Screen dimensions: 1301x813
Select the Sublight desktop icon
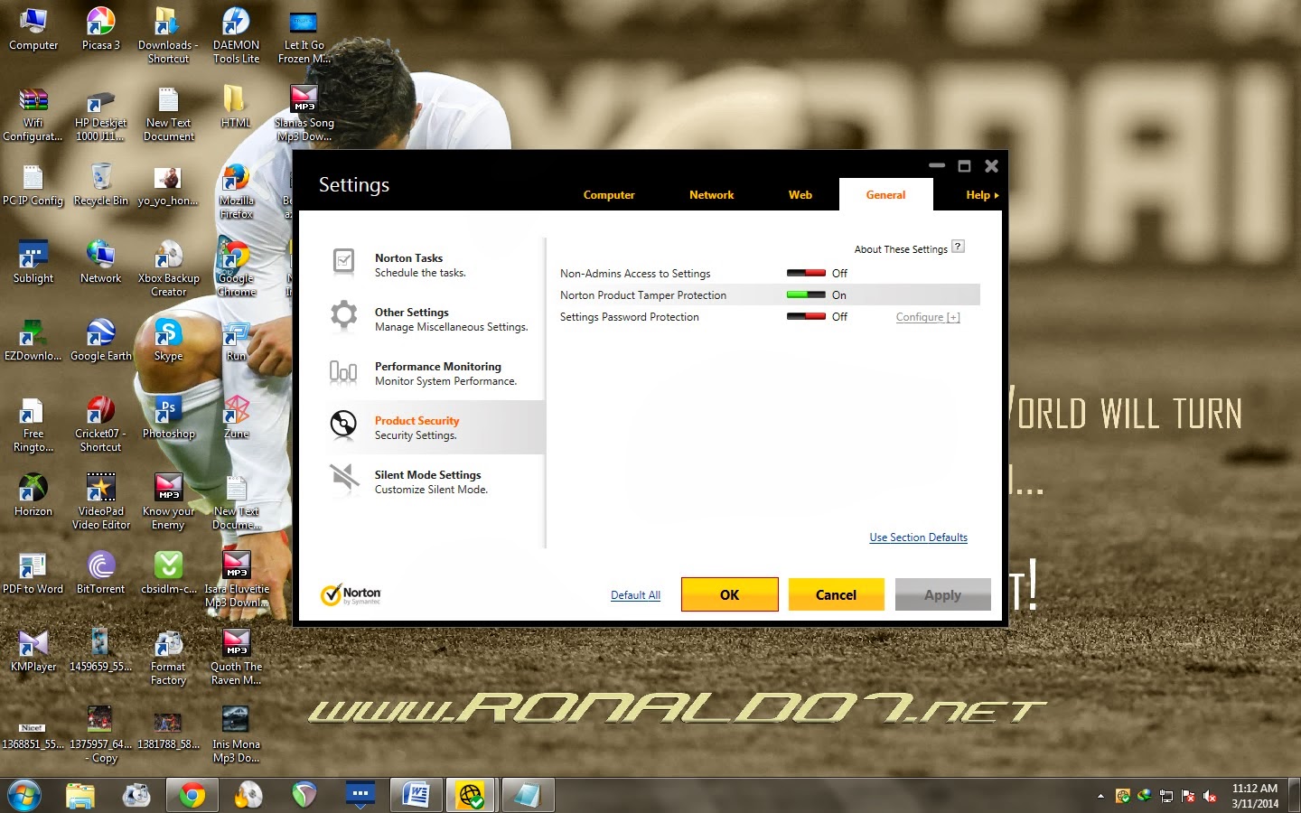33,263
